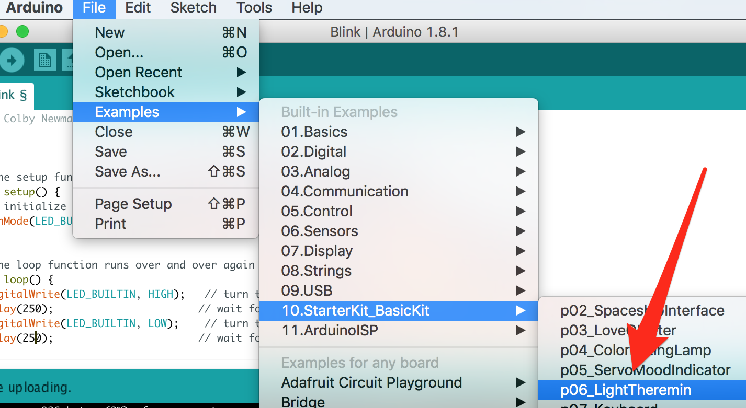The image size is (746, 408).
Task: Open the Bridge library examples
Action: coord(399,401)
